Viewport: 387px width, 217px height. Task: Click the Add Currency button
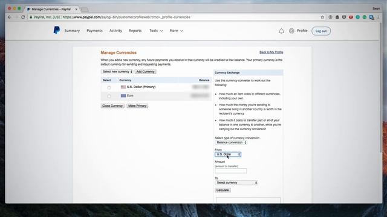(145, 72)
